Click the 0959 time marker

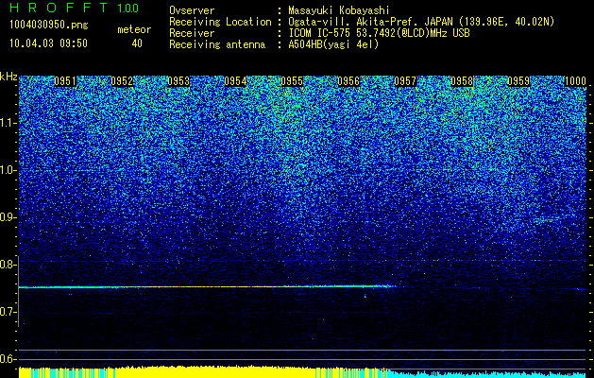[x=518, y=81]
